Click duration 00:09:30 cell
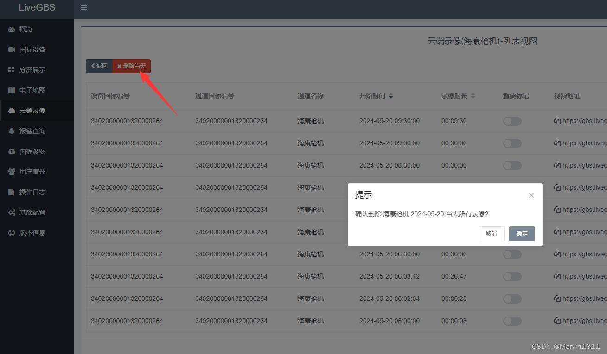This screenshot has width=607, height=354. pos(454,121)
